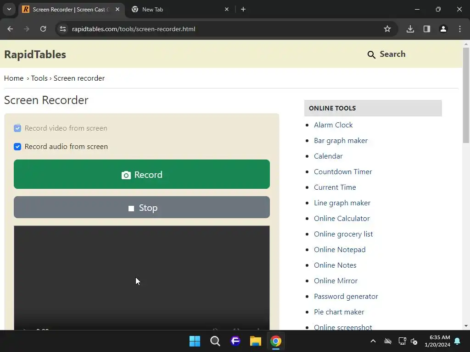
Task: Show hidden system tray icons
Action: coord(373,341)
